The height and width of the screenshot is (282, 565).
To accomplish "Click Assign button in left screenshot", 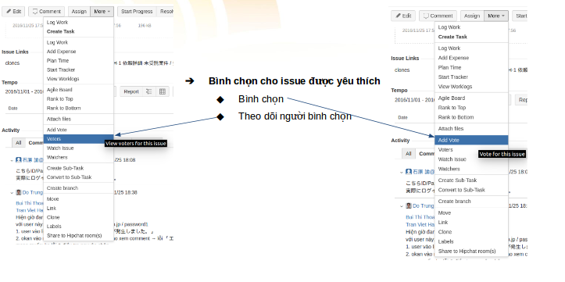I will tap(79, 12).
